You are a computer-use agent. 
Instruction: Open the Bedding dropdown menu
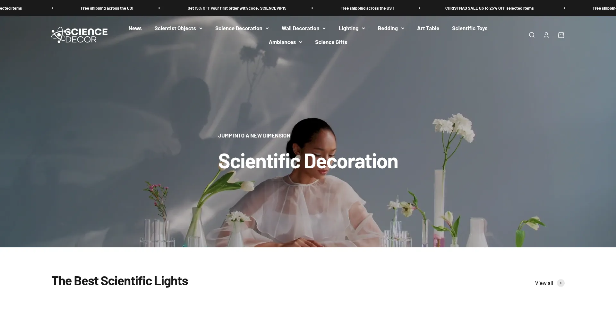click(391, 28)
